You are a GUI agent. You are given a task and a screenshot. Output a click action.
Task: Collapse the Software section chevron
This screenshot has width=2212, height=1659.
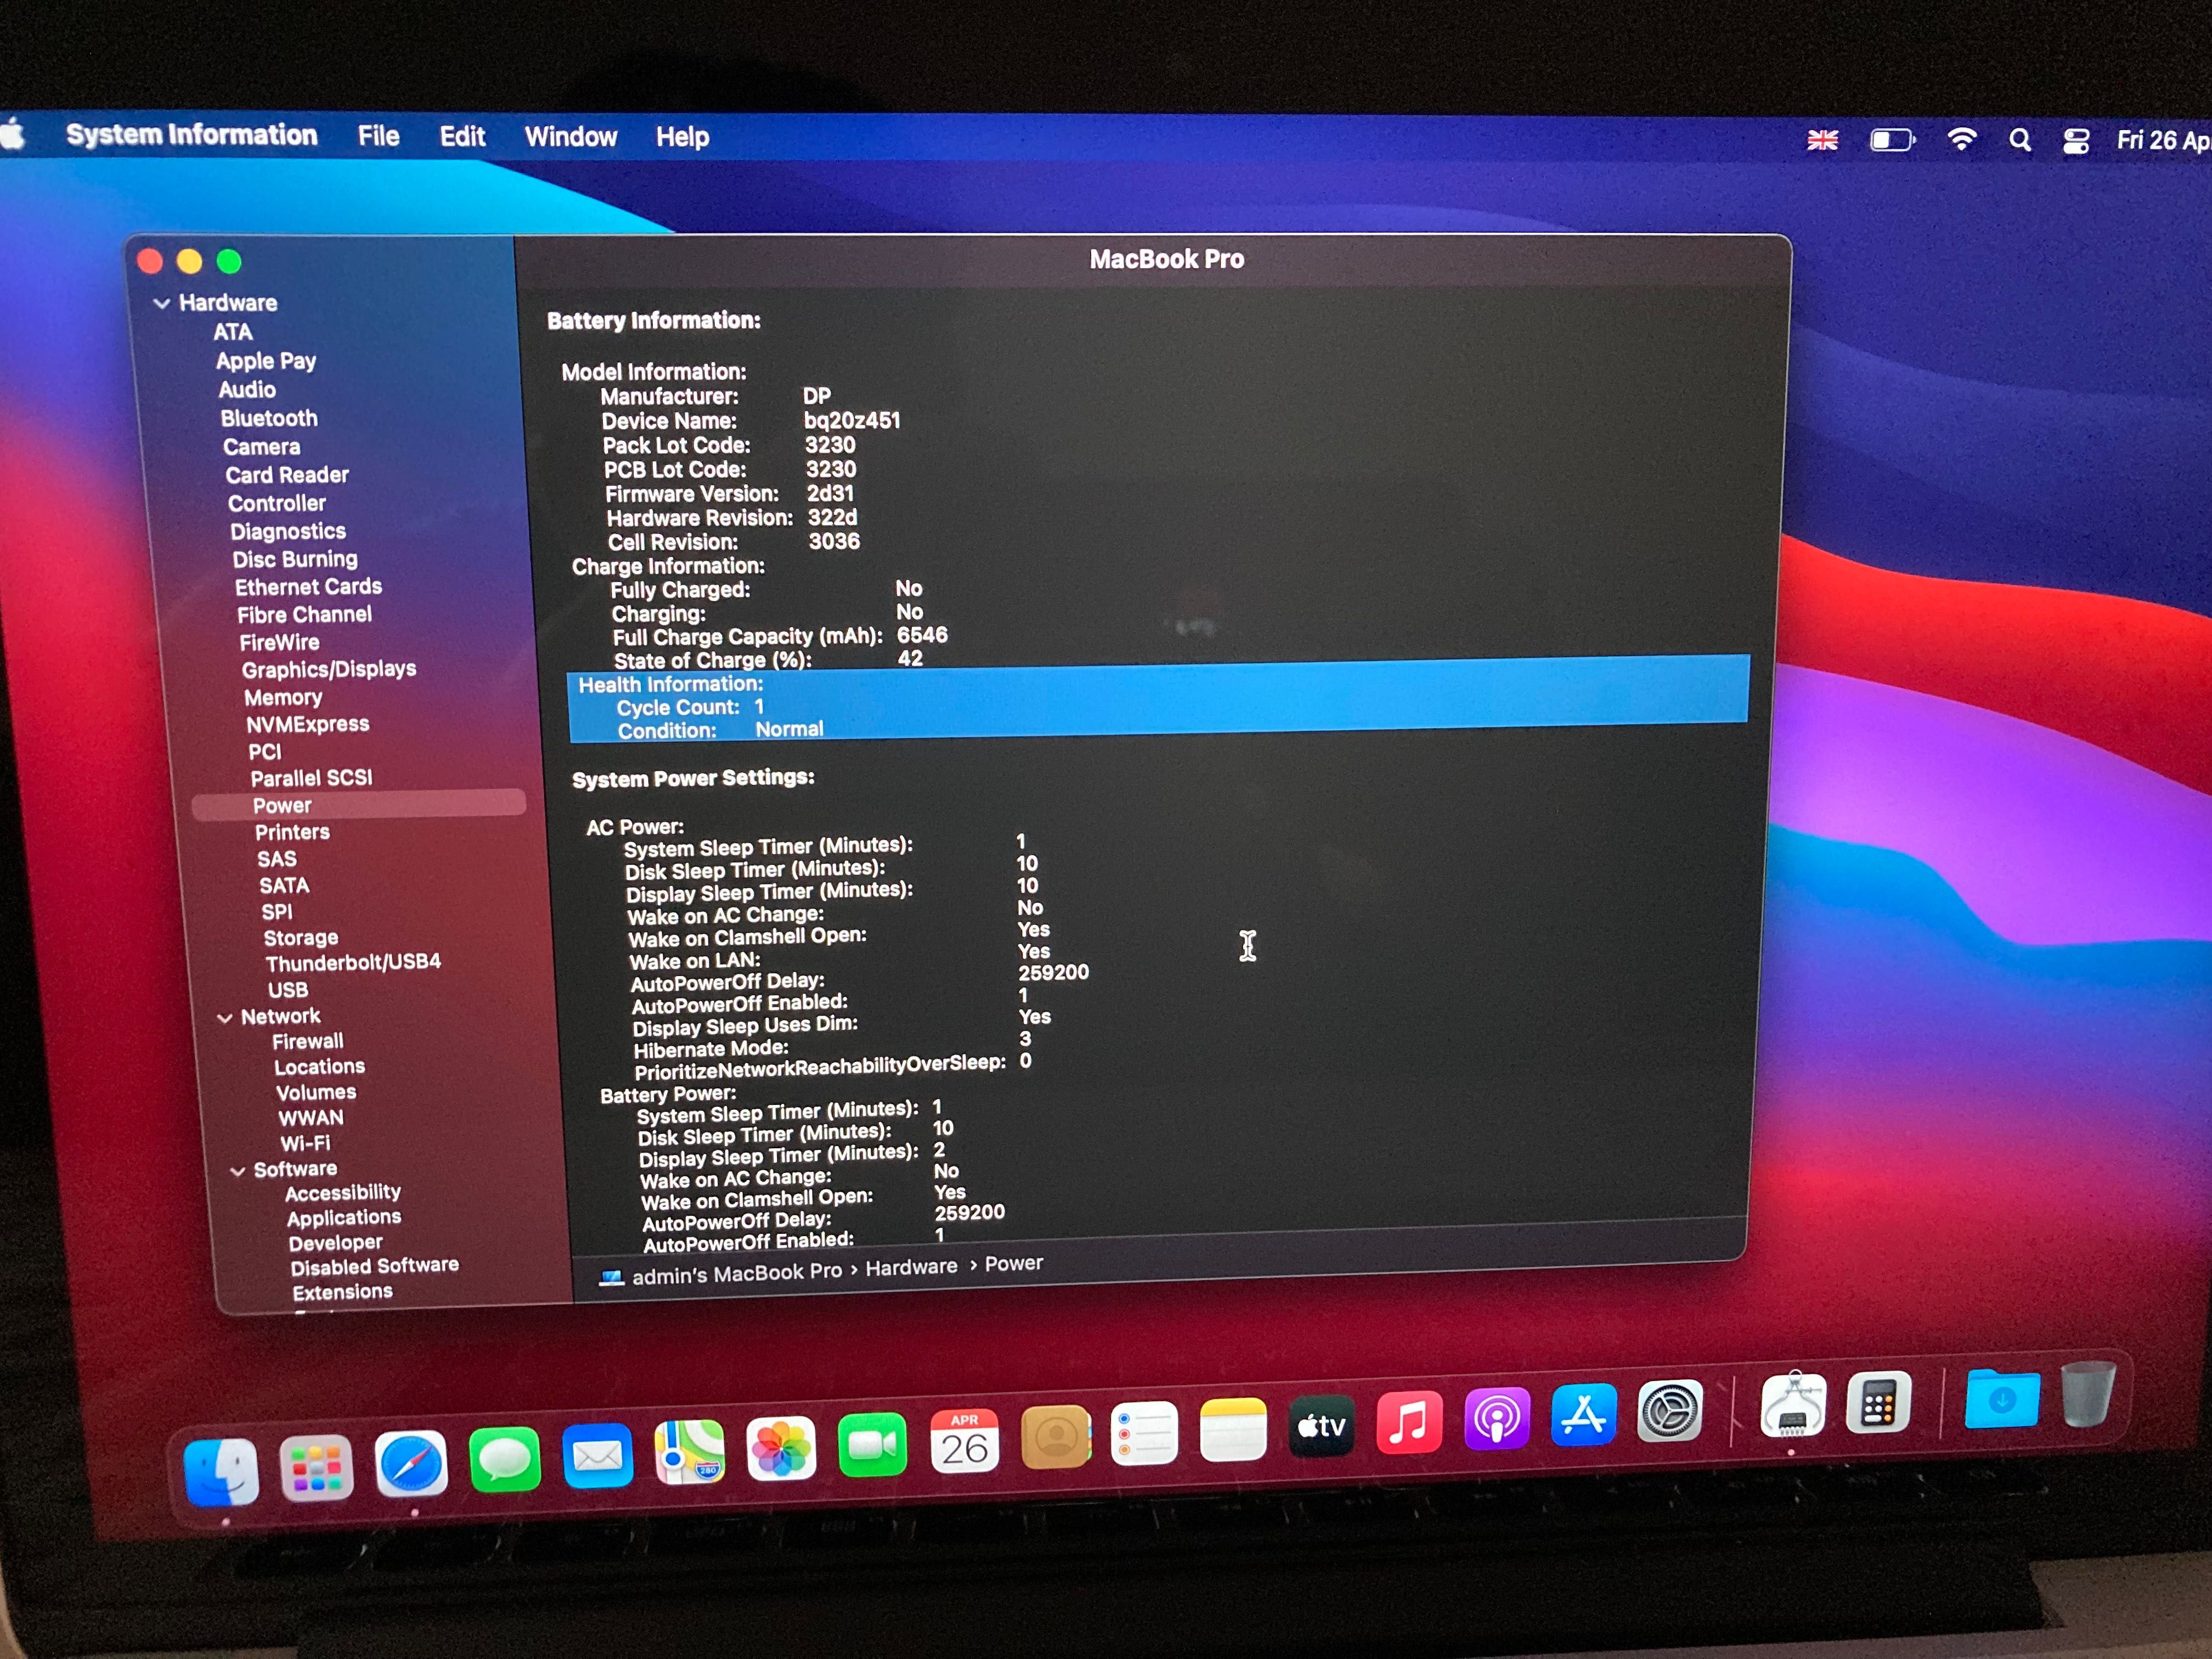pos(237,1171)
